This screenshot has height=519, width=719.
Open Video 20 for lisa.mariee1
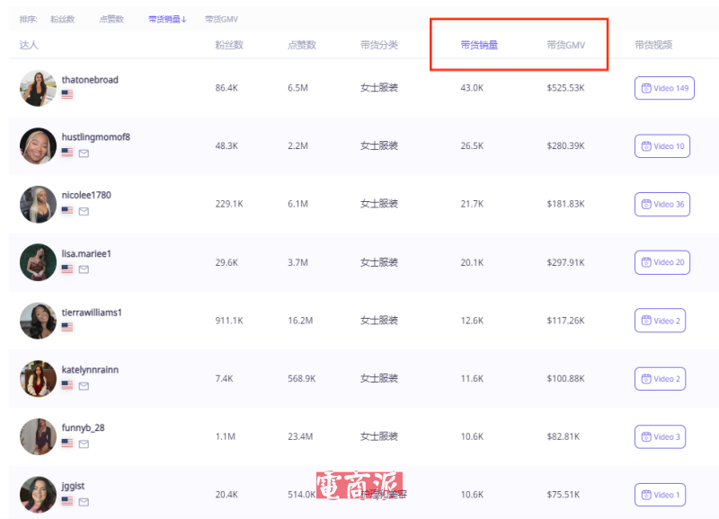662,262
